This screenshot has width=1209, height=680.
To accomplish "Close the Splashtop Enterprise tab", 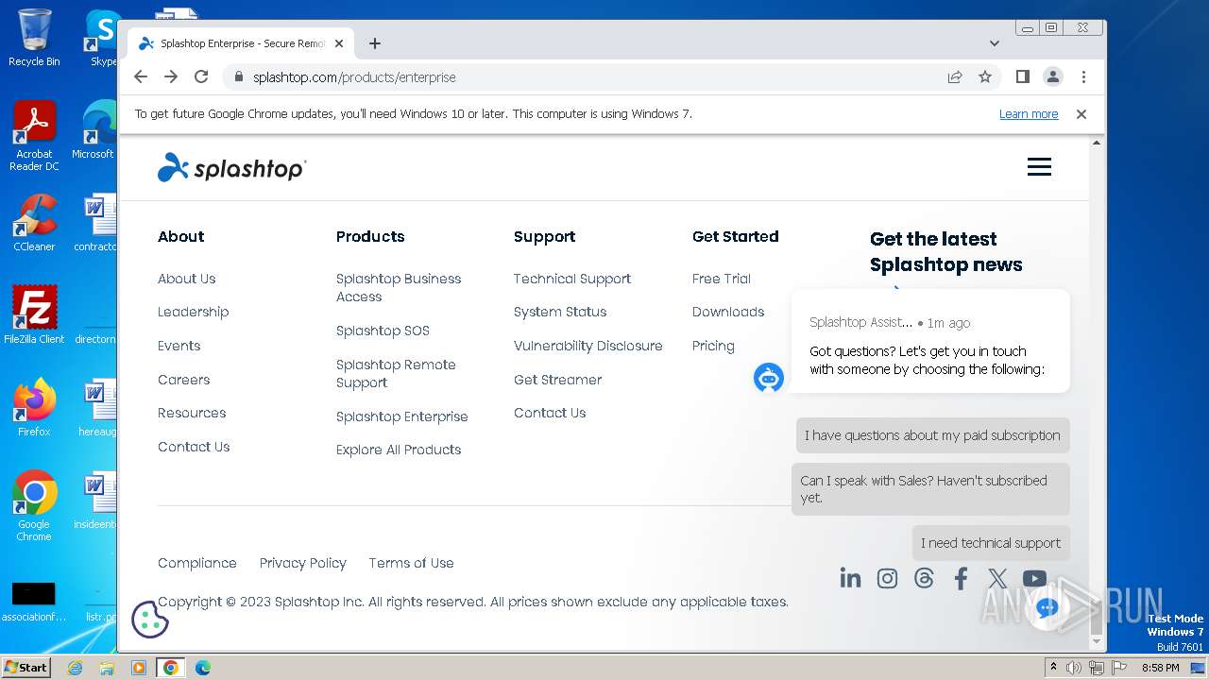I will point(339,43).
